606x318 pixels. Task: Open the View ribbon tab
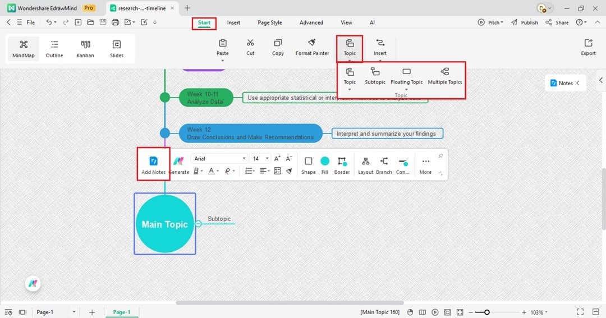346,22
